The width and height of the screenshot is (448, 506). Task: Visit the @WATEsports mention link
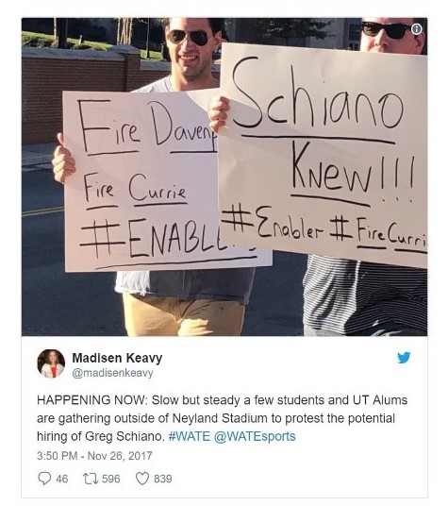coord(255,436)
